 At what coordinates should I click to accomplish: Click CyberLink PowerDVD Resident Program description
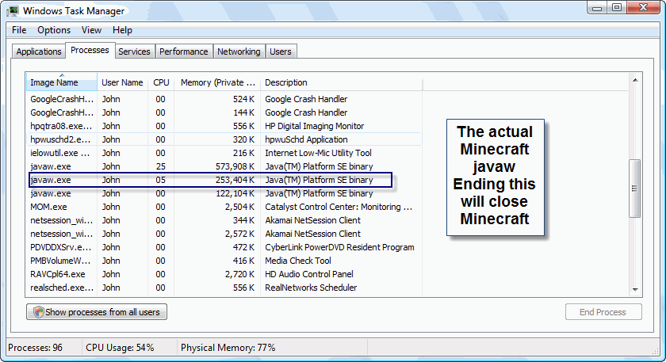coord(339,247)
